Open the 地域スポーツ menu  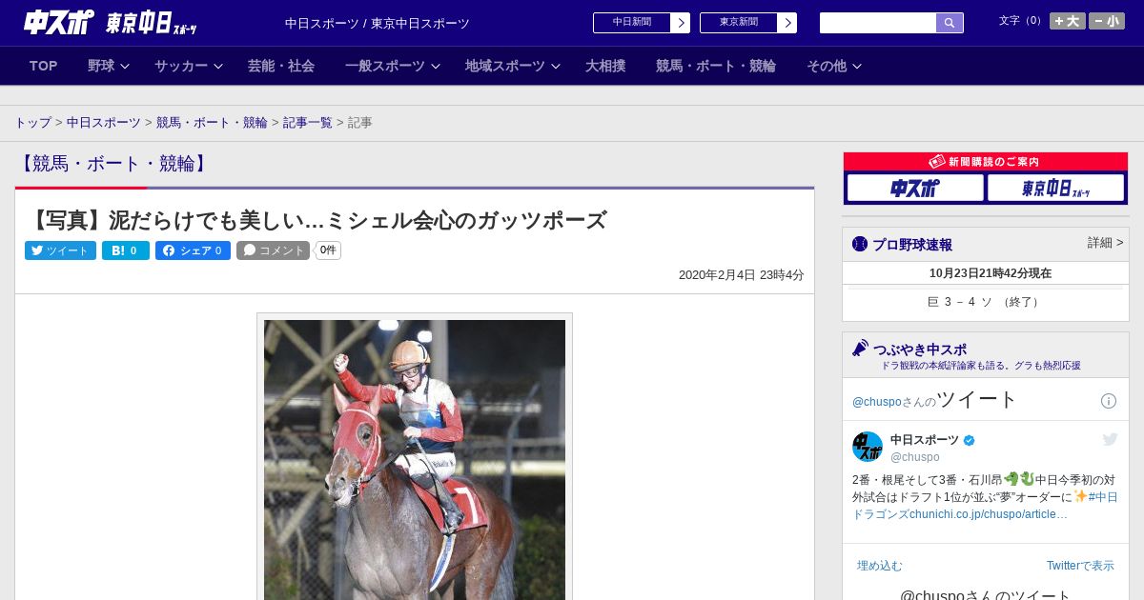pos(505,66)
